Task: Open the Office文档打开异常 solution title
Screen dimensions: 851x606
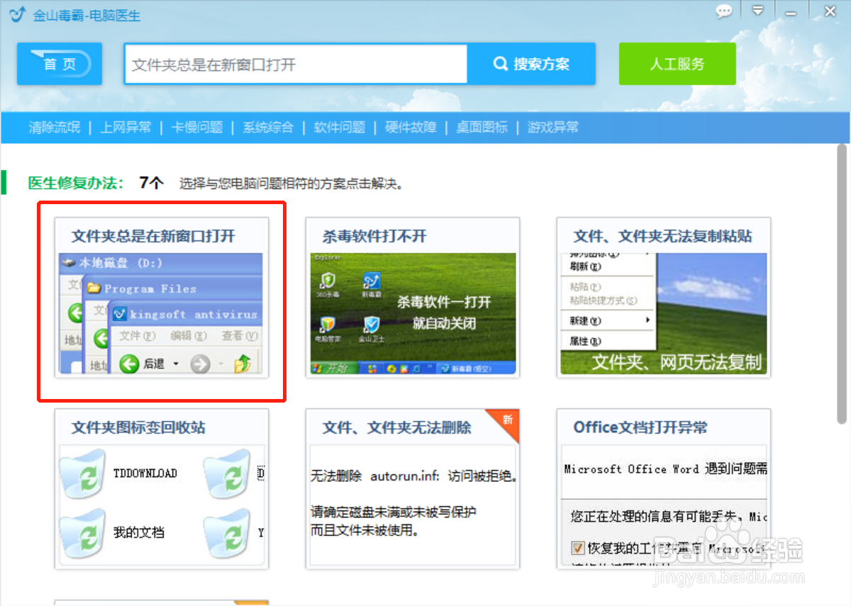Action: (640, 428)
